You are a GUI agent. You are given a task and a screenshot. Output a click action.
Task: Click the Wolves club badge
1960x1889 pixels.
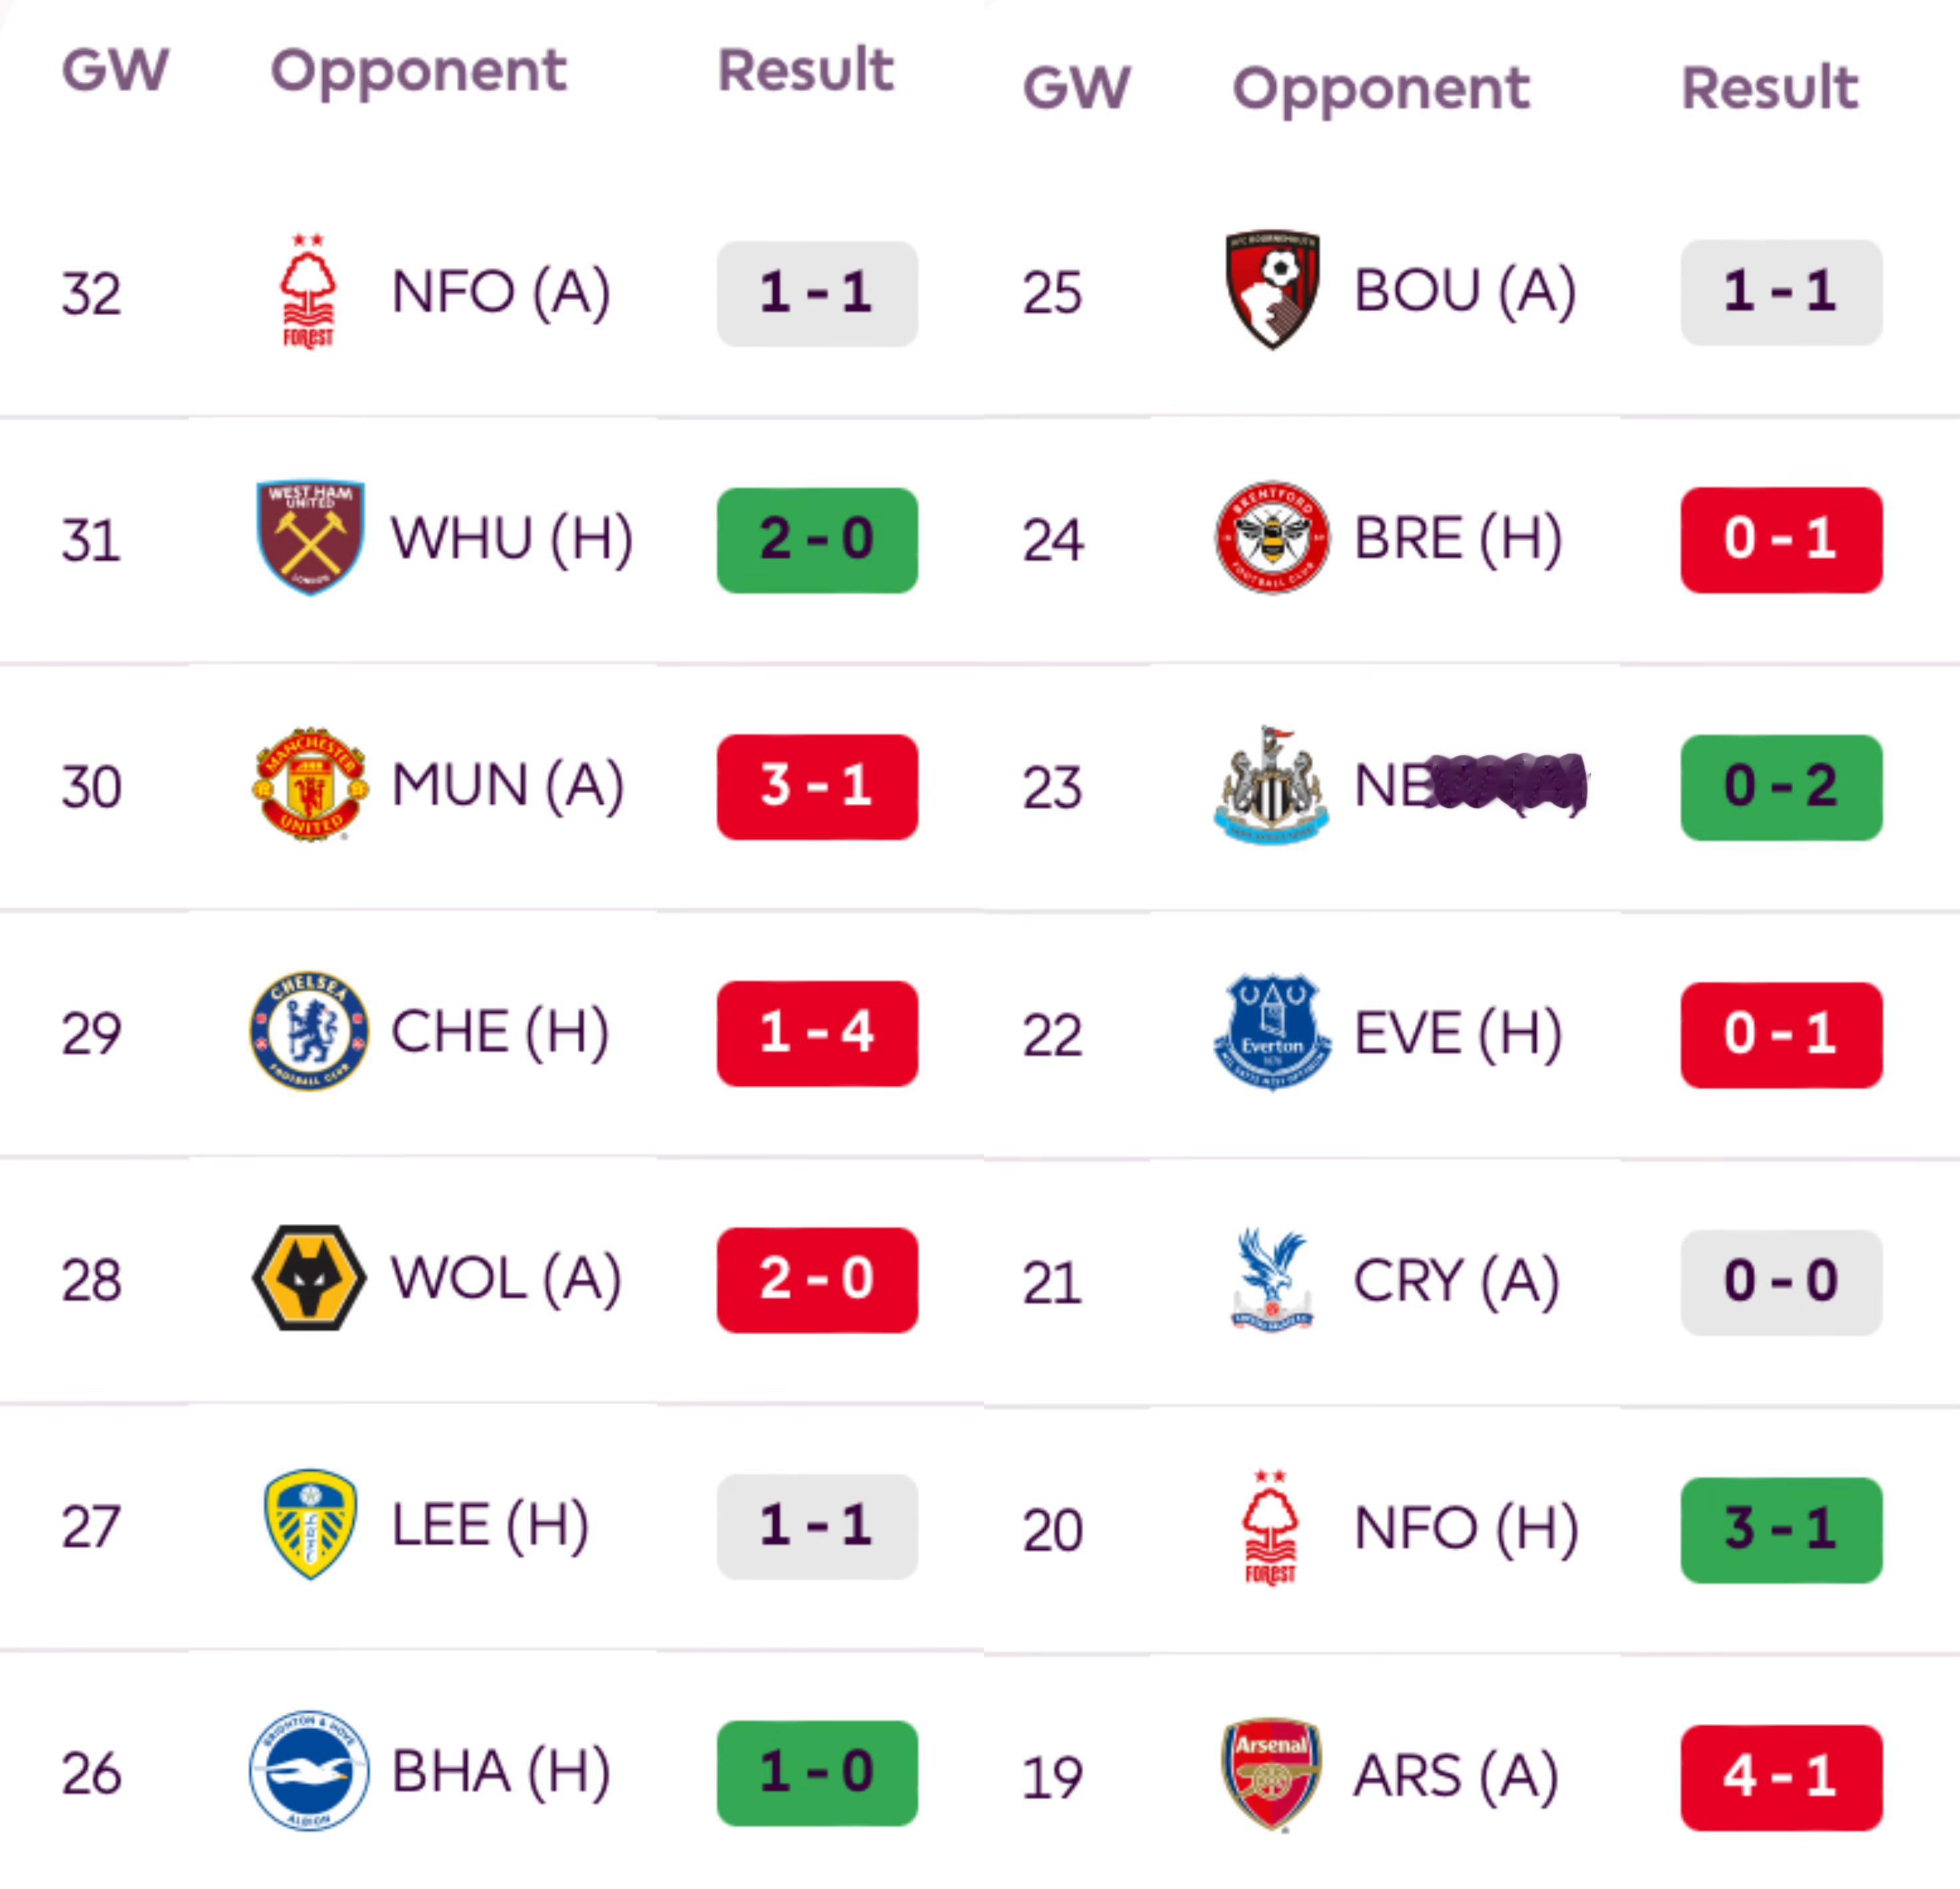coord(309,1278)
